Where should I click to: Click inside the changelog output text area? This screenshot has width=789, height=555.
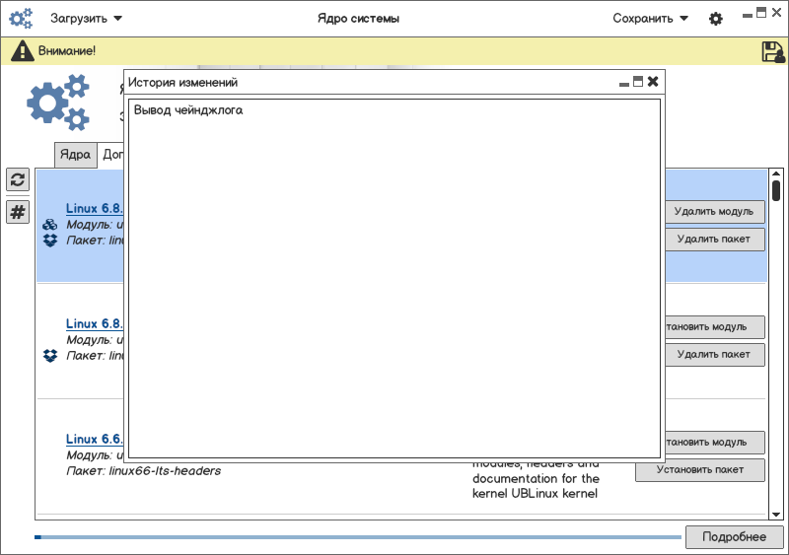(x=394, y=278)
